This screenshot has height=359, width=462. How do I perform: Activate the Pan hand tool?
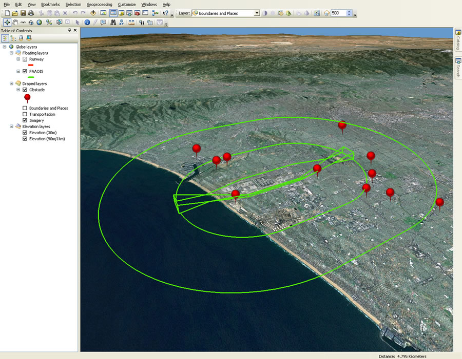[x=15, y=22]
